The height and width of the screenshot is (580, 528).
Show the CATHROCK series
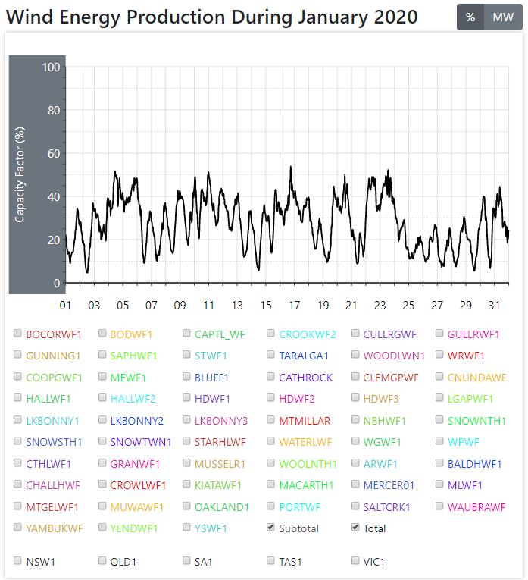coord(270,377)
